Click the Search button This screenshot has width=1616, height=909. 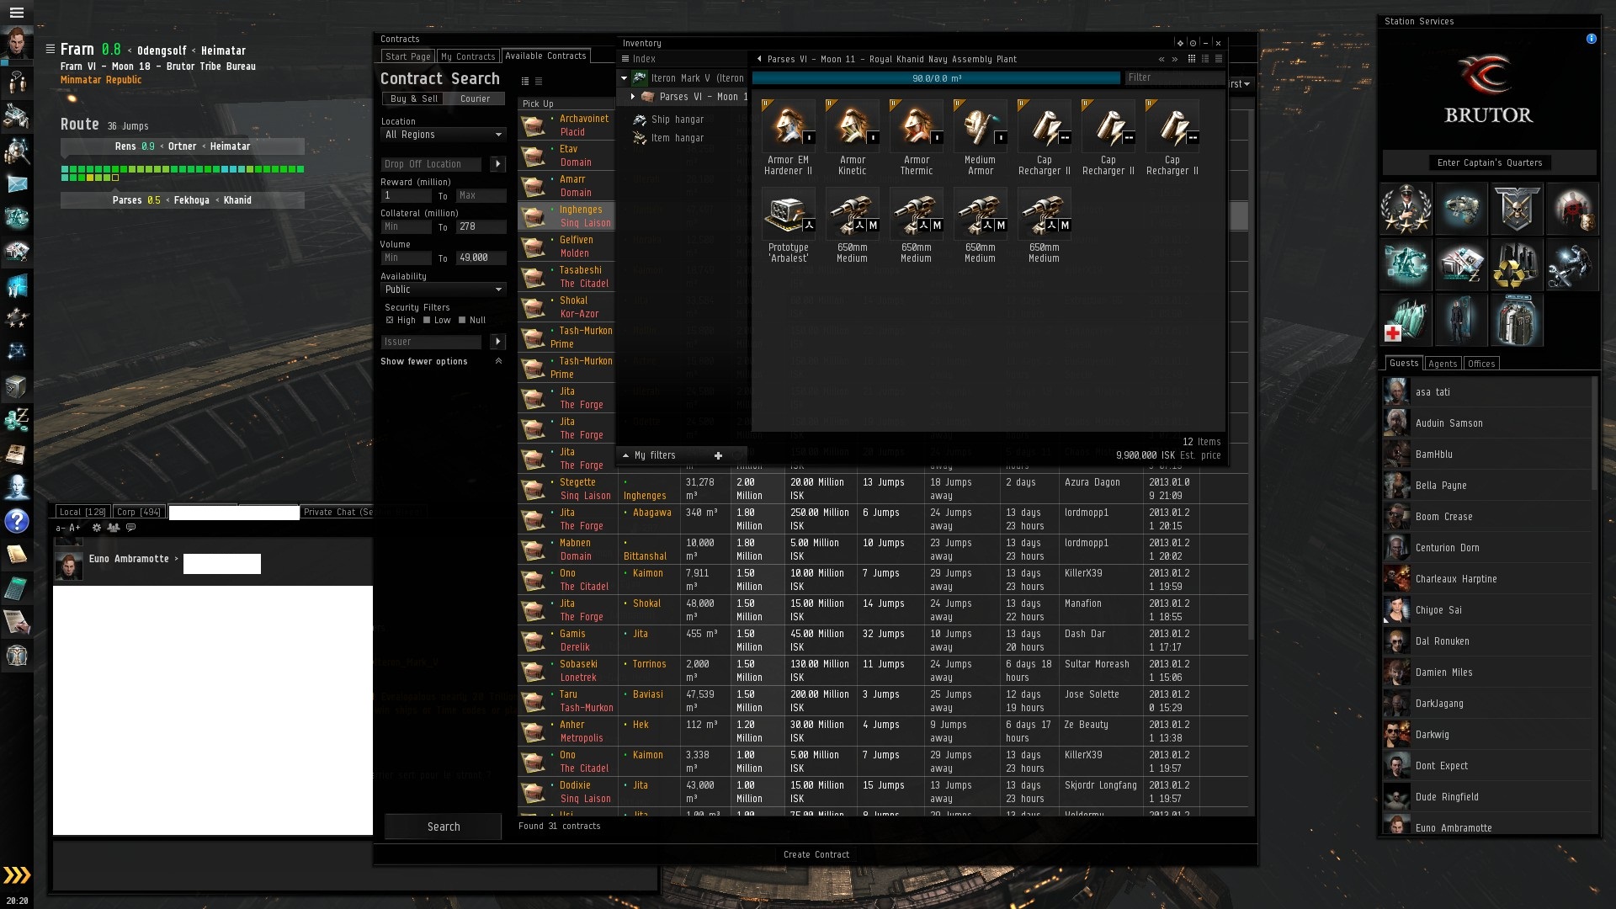click(x=443, y=827)
